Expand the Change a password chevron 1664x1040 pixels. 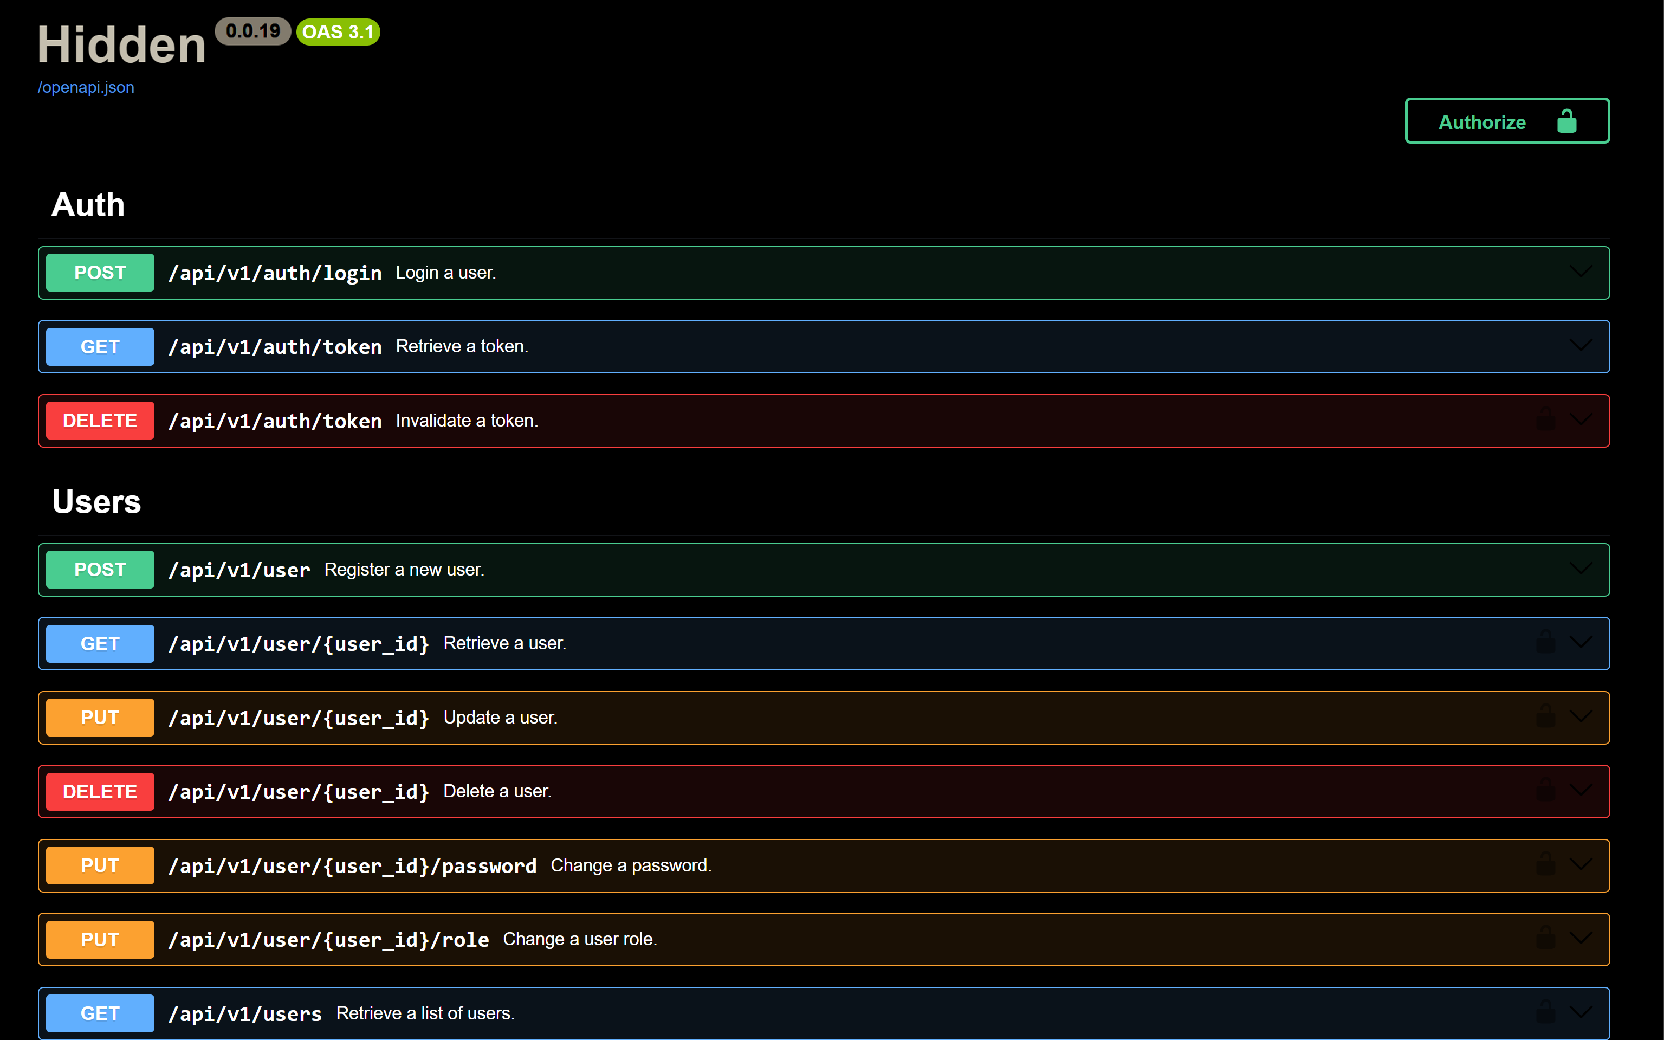pos(1581,864)
